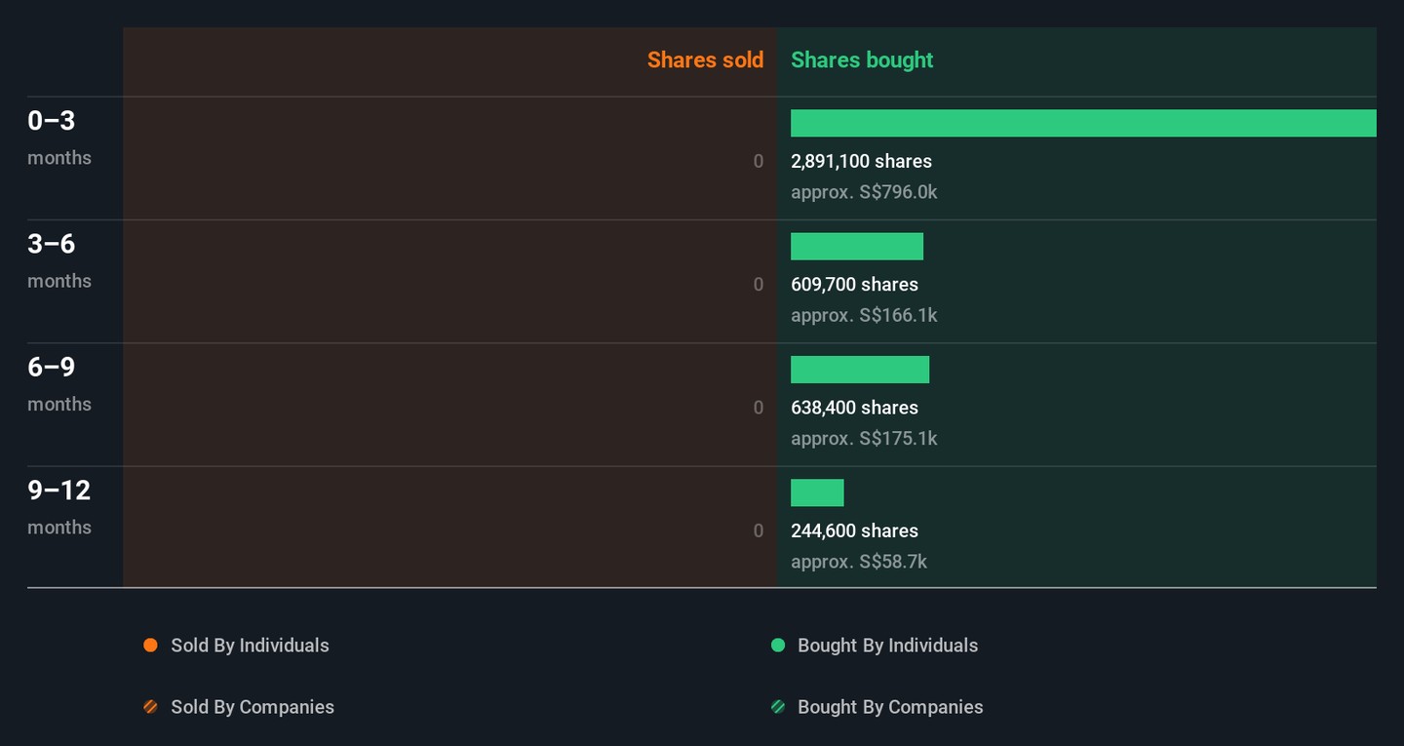Click the 6–9 months green bar
This screenshot has height=746, width=1404.
coord(859,370)
